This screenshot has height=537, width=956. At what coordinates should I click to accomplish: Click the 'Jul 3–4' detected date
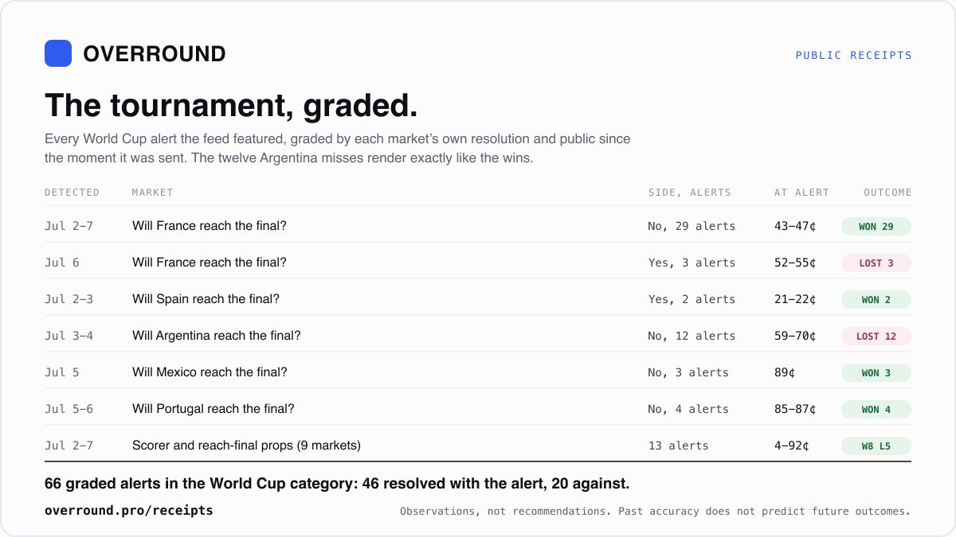[x=69, y=336]
